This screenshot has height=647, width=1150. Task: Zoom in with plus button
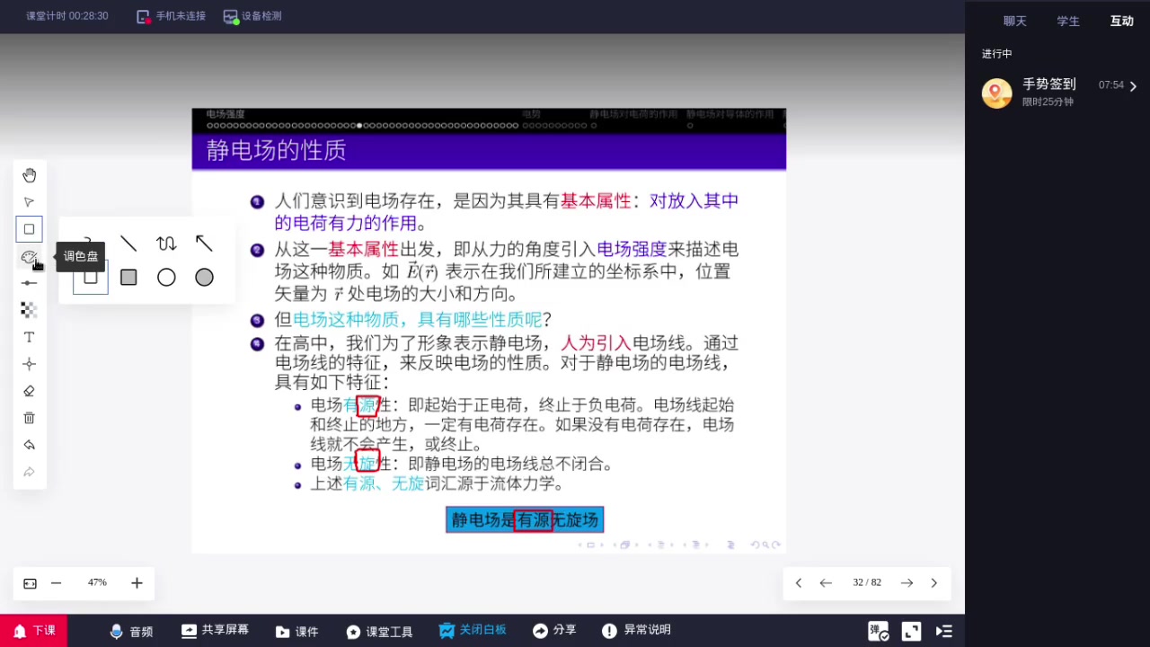[x=137, y=583]
